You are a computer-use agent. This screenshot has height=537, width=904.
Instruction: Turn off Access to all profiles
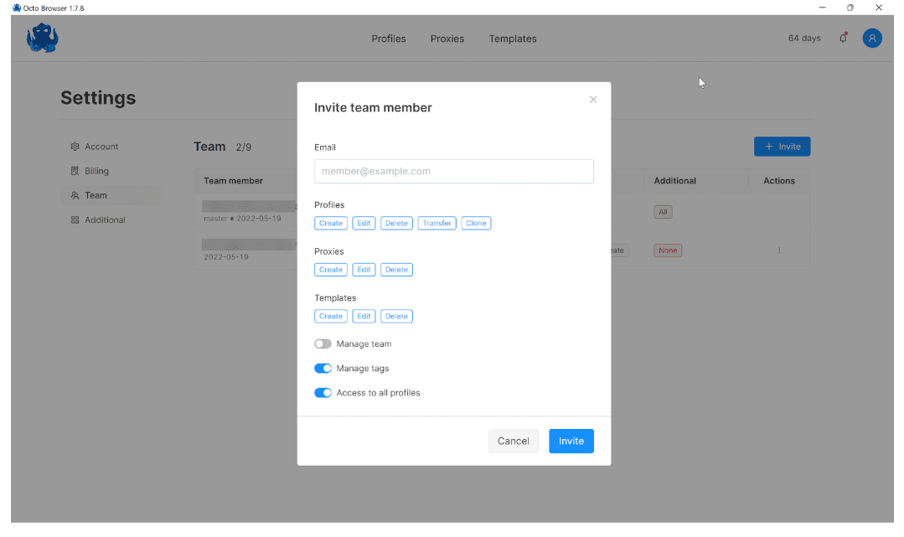click(x=323, y=393)
